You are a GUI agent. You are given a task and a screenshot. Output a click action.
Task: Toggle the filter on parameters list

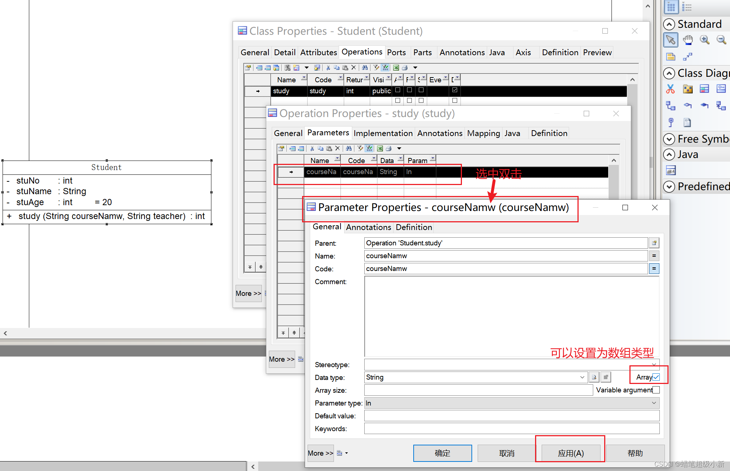click(x=369, y=148)
